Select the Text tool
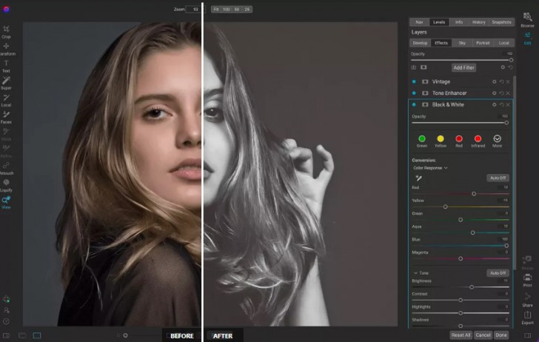 pos(6,66)
